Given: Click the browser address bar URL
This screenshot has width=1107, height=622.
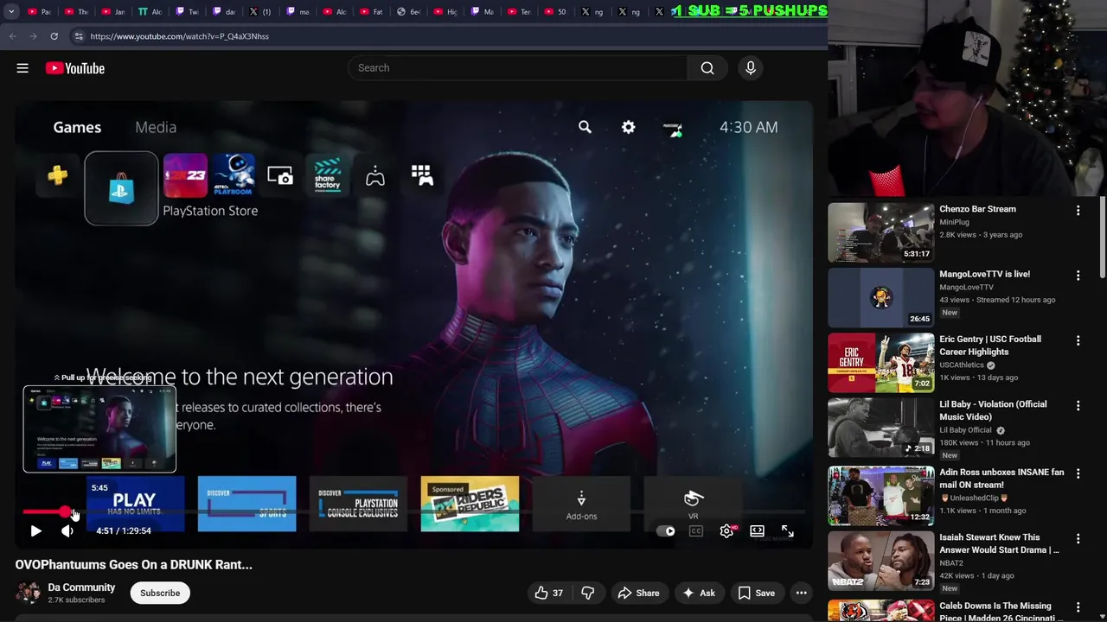Looking at the screenshot, I should click(x=180, y=36).
